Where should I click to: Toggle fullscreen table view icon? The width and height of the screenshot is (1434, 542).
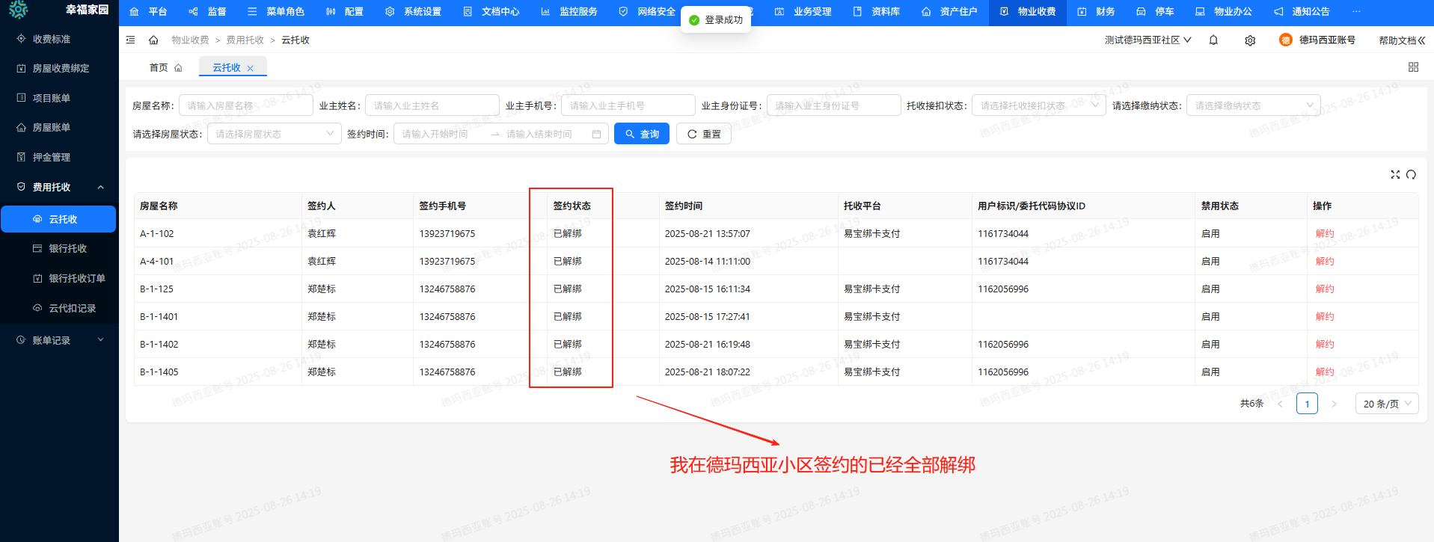click(x=1395, y=174)
